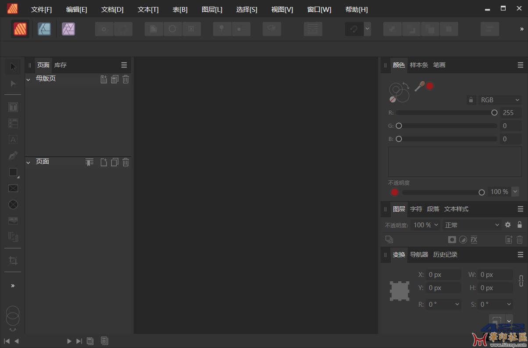Select the Picture Frame Rectangle tool

[13, 188]
